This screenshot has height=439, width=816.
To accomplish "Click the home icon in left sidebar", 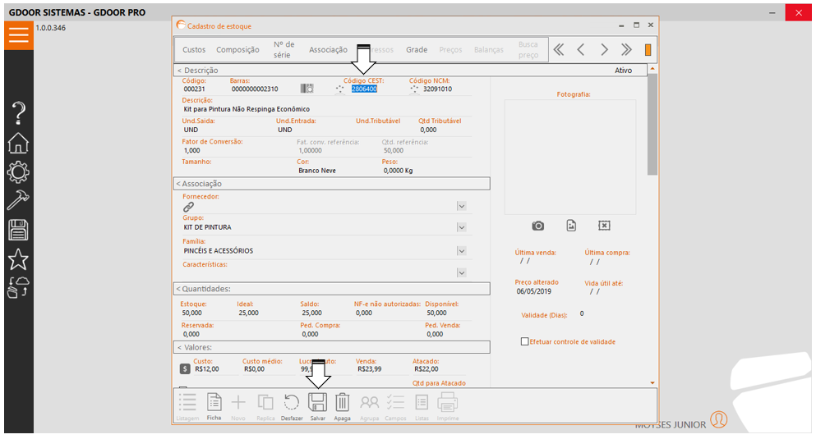I will pyautogui.click(x=18, y=142).
